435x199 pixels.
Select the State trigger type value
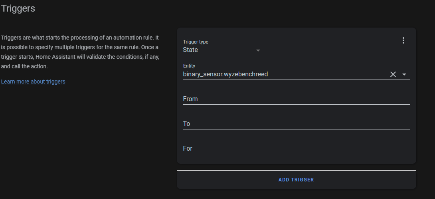pyautogui.click(x=190, y=50)
